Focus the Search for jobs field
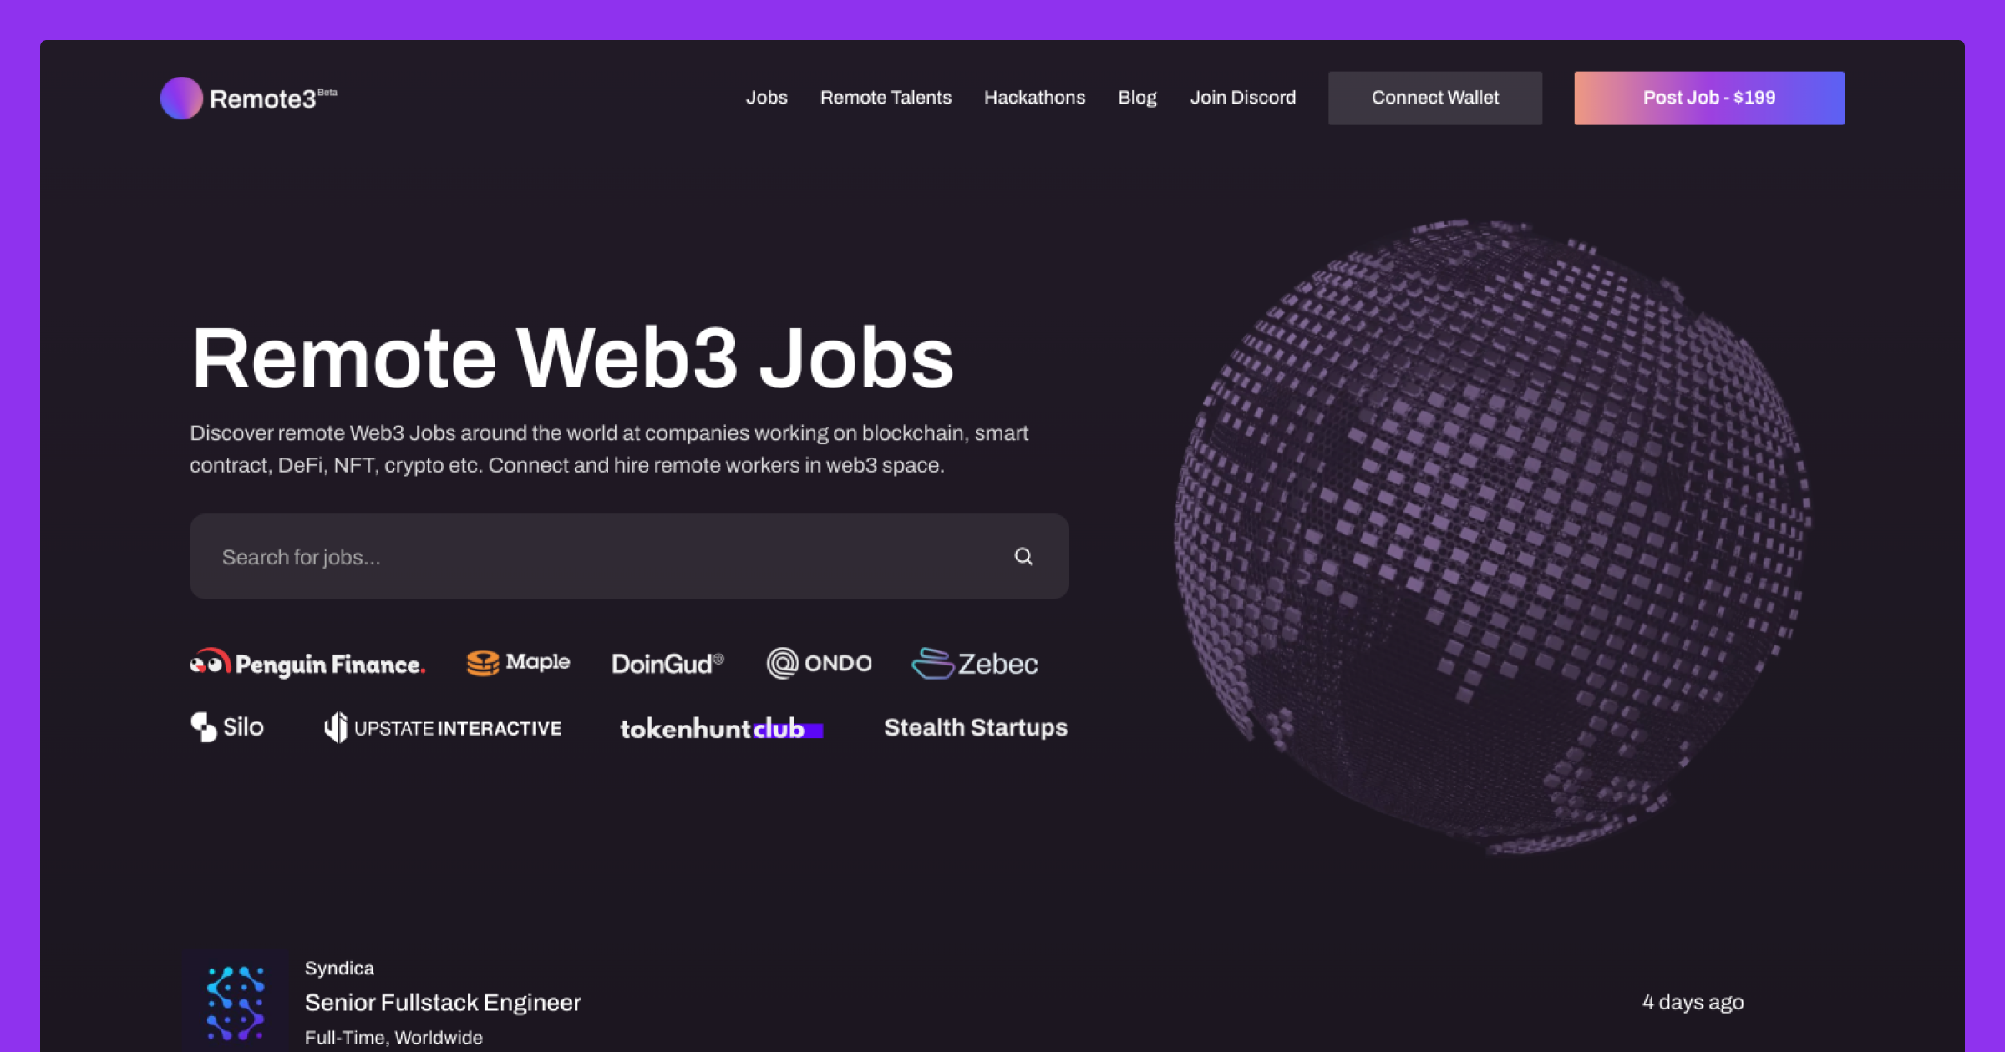 click(629, 556)
